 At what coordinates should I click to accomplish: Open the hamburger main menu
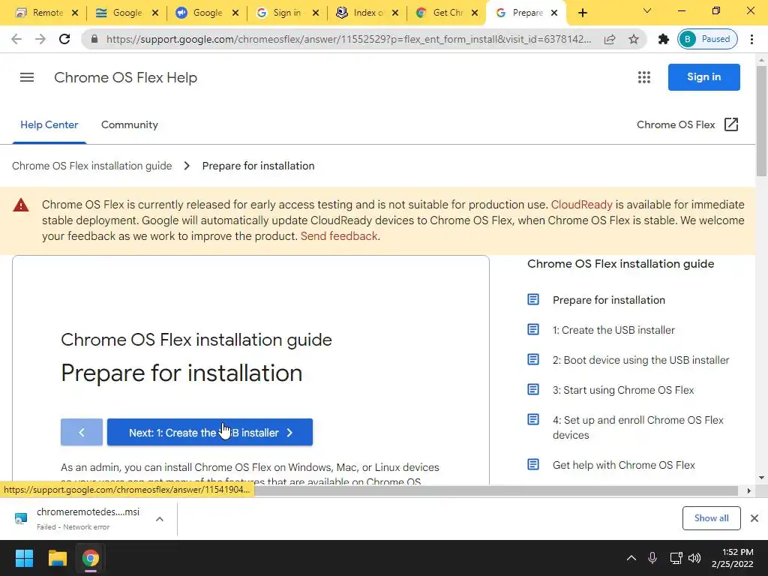(27, 77)
